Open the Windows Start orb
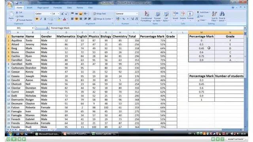The image size is (253, 142). (x=10, y=134)
